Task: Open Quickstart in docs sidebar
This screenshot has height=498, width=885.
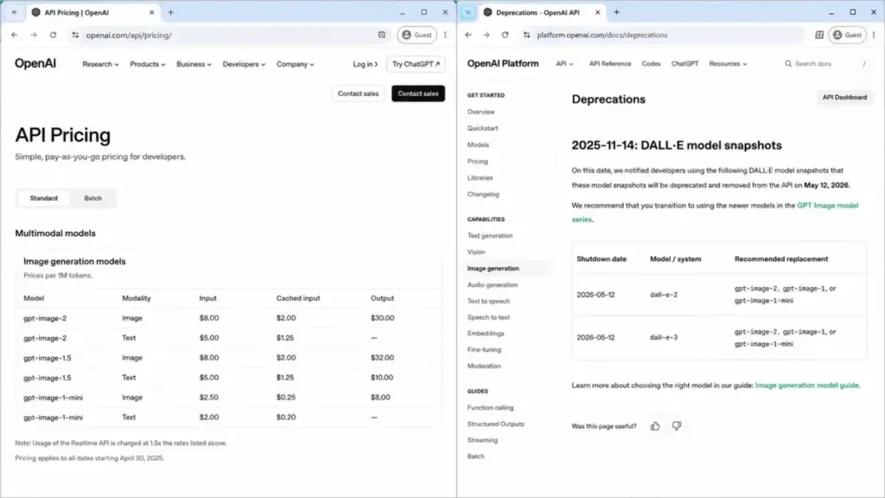Action: tap(482, 128)
